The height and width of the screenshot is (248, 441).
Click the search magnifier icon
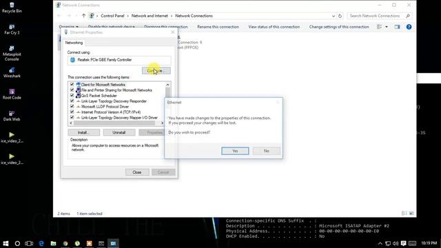click(x=408, y=16)
